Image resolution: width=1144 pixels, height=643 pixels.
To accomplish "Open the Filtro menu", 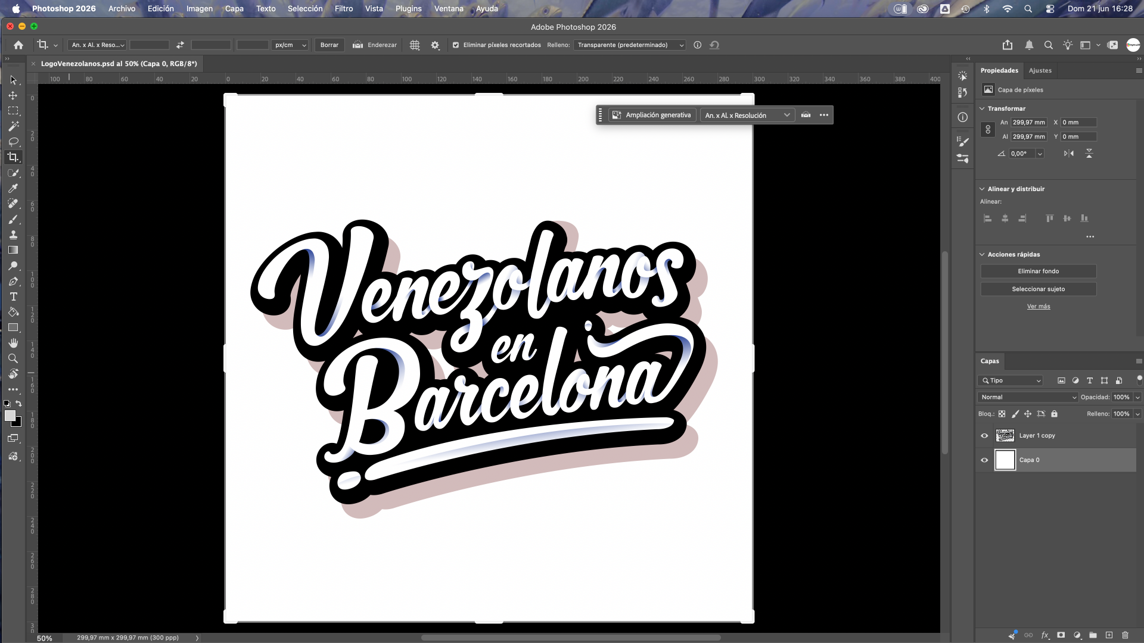I will click(344, 8).
